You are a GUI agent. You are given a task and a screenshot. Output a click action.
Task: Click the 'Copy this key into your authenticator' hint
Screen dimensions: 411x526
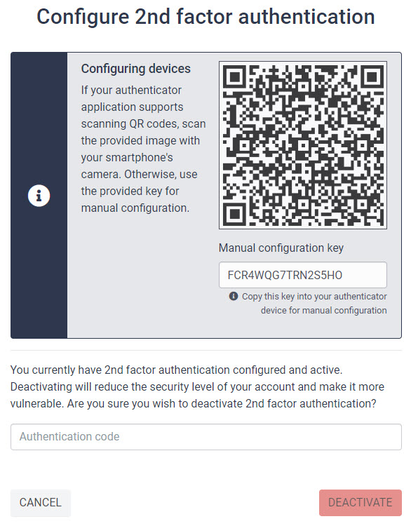[x=314, y=297]
